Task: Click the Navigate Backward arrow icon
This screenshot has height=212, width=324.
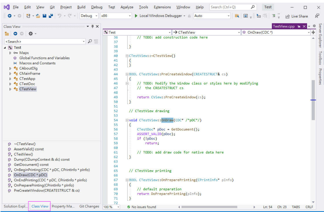Action: [9, 16]
